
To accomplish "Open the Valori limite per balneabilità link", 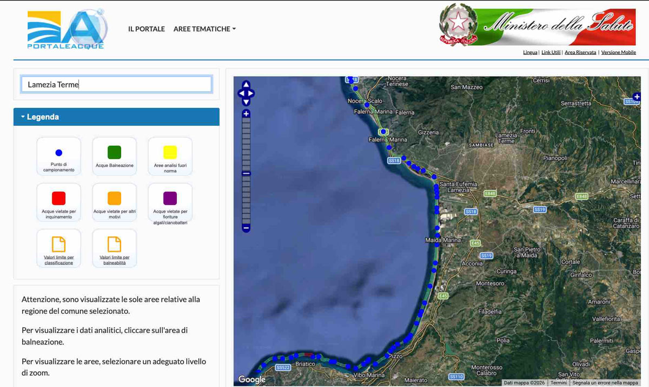I will coord(115,260).
